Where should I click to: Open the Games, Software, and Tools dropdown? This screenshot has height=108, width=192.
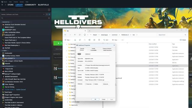[23, 14]
